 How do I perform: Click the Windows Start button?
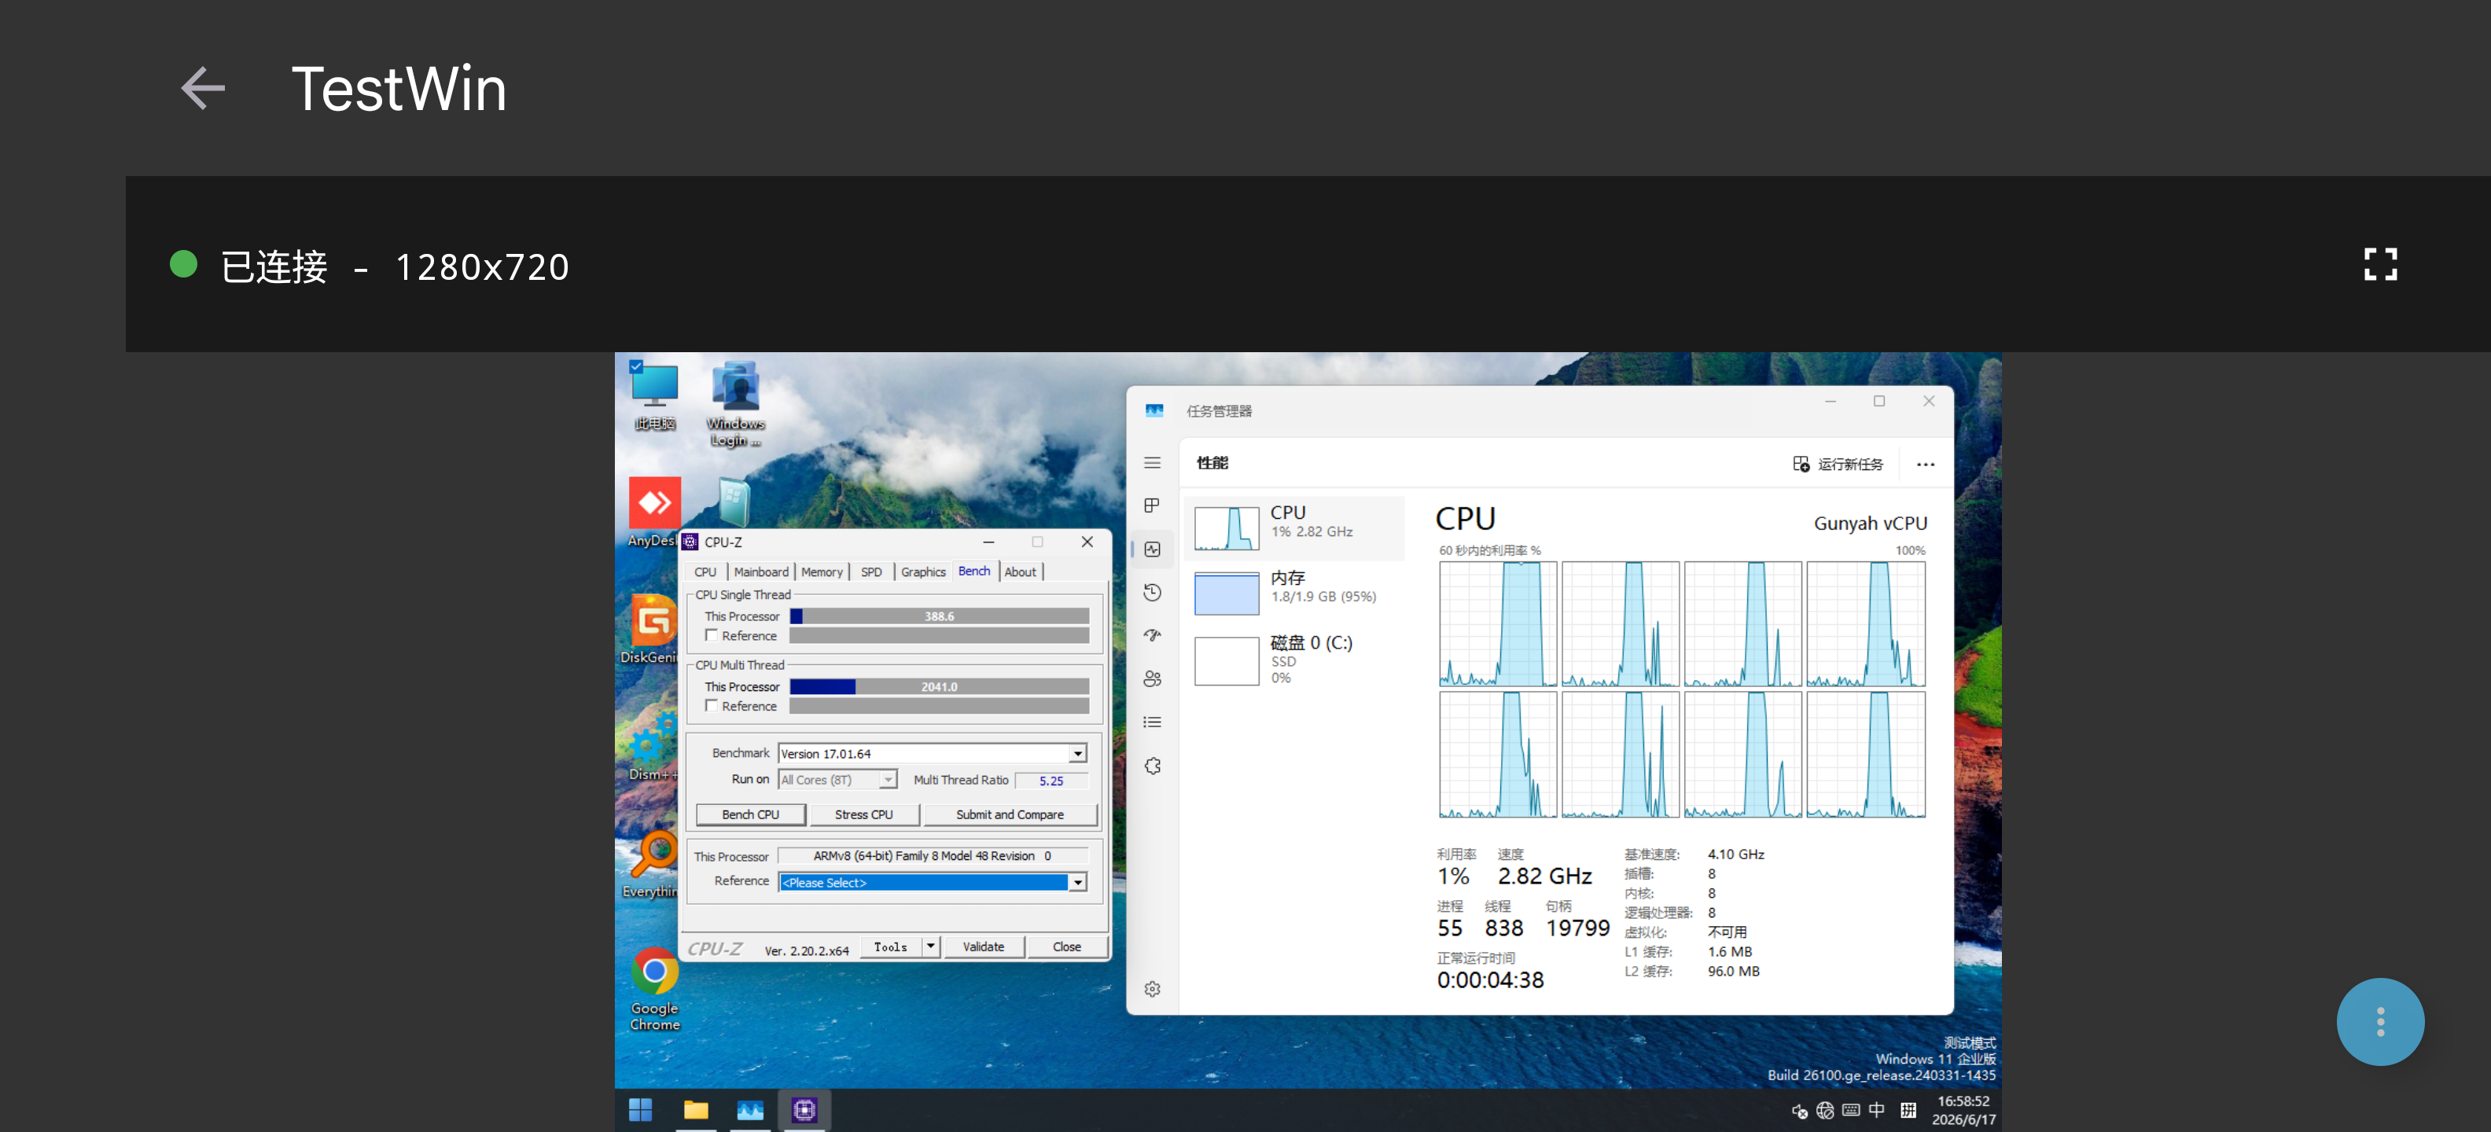[640, 1110]
